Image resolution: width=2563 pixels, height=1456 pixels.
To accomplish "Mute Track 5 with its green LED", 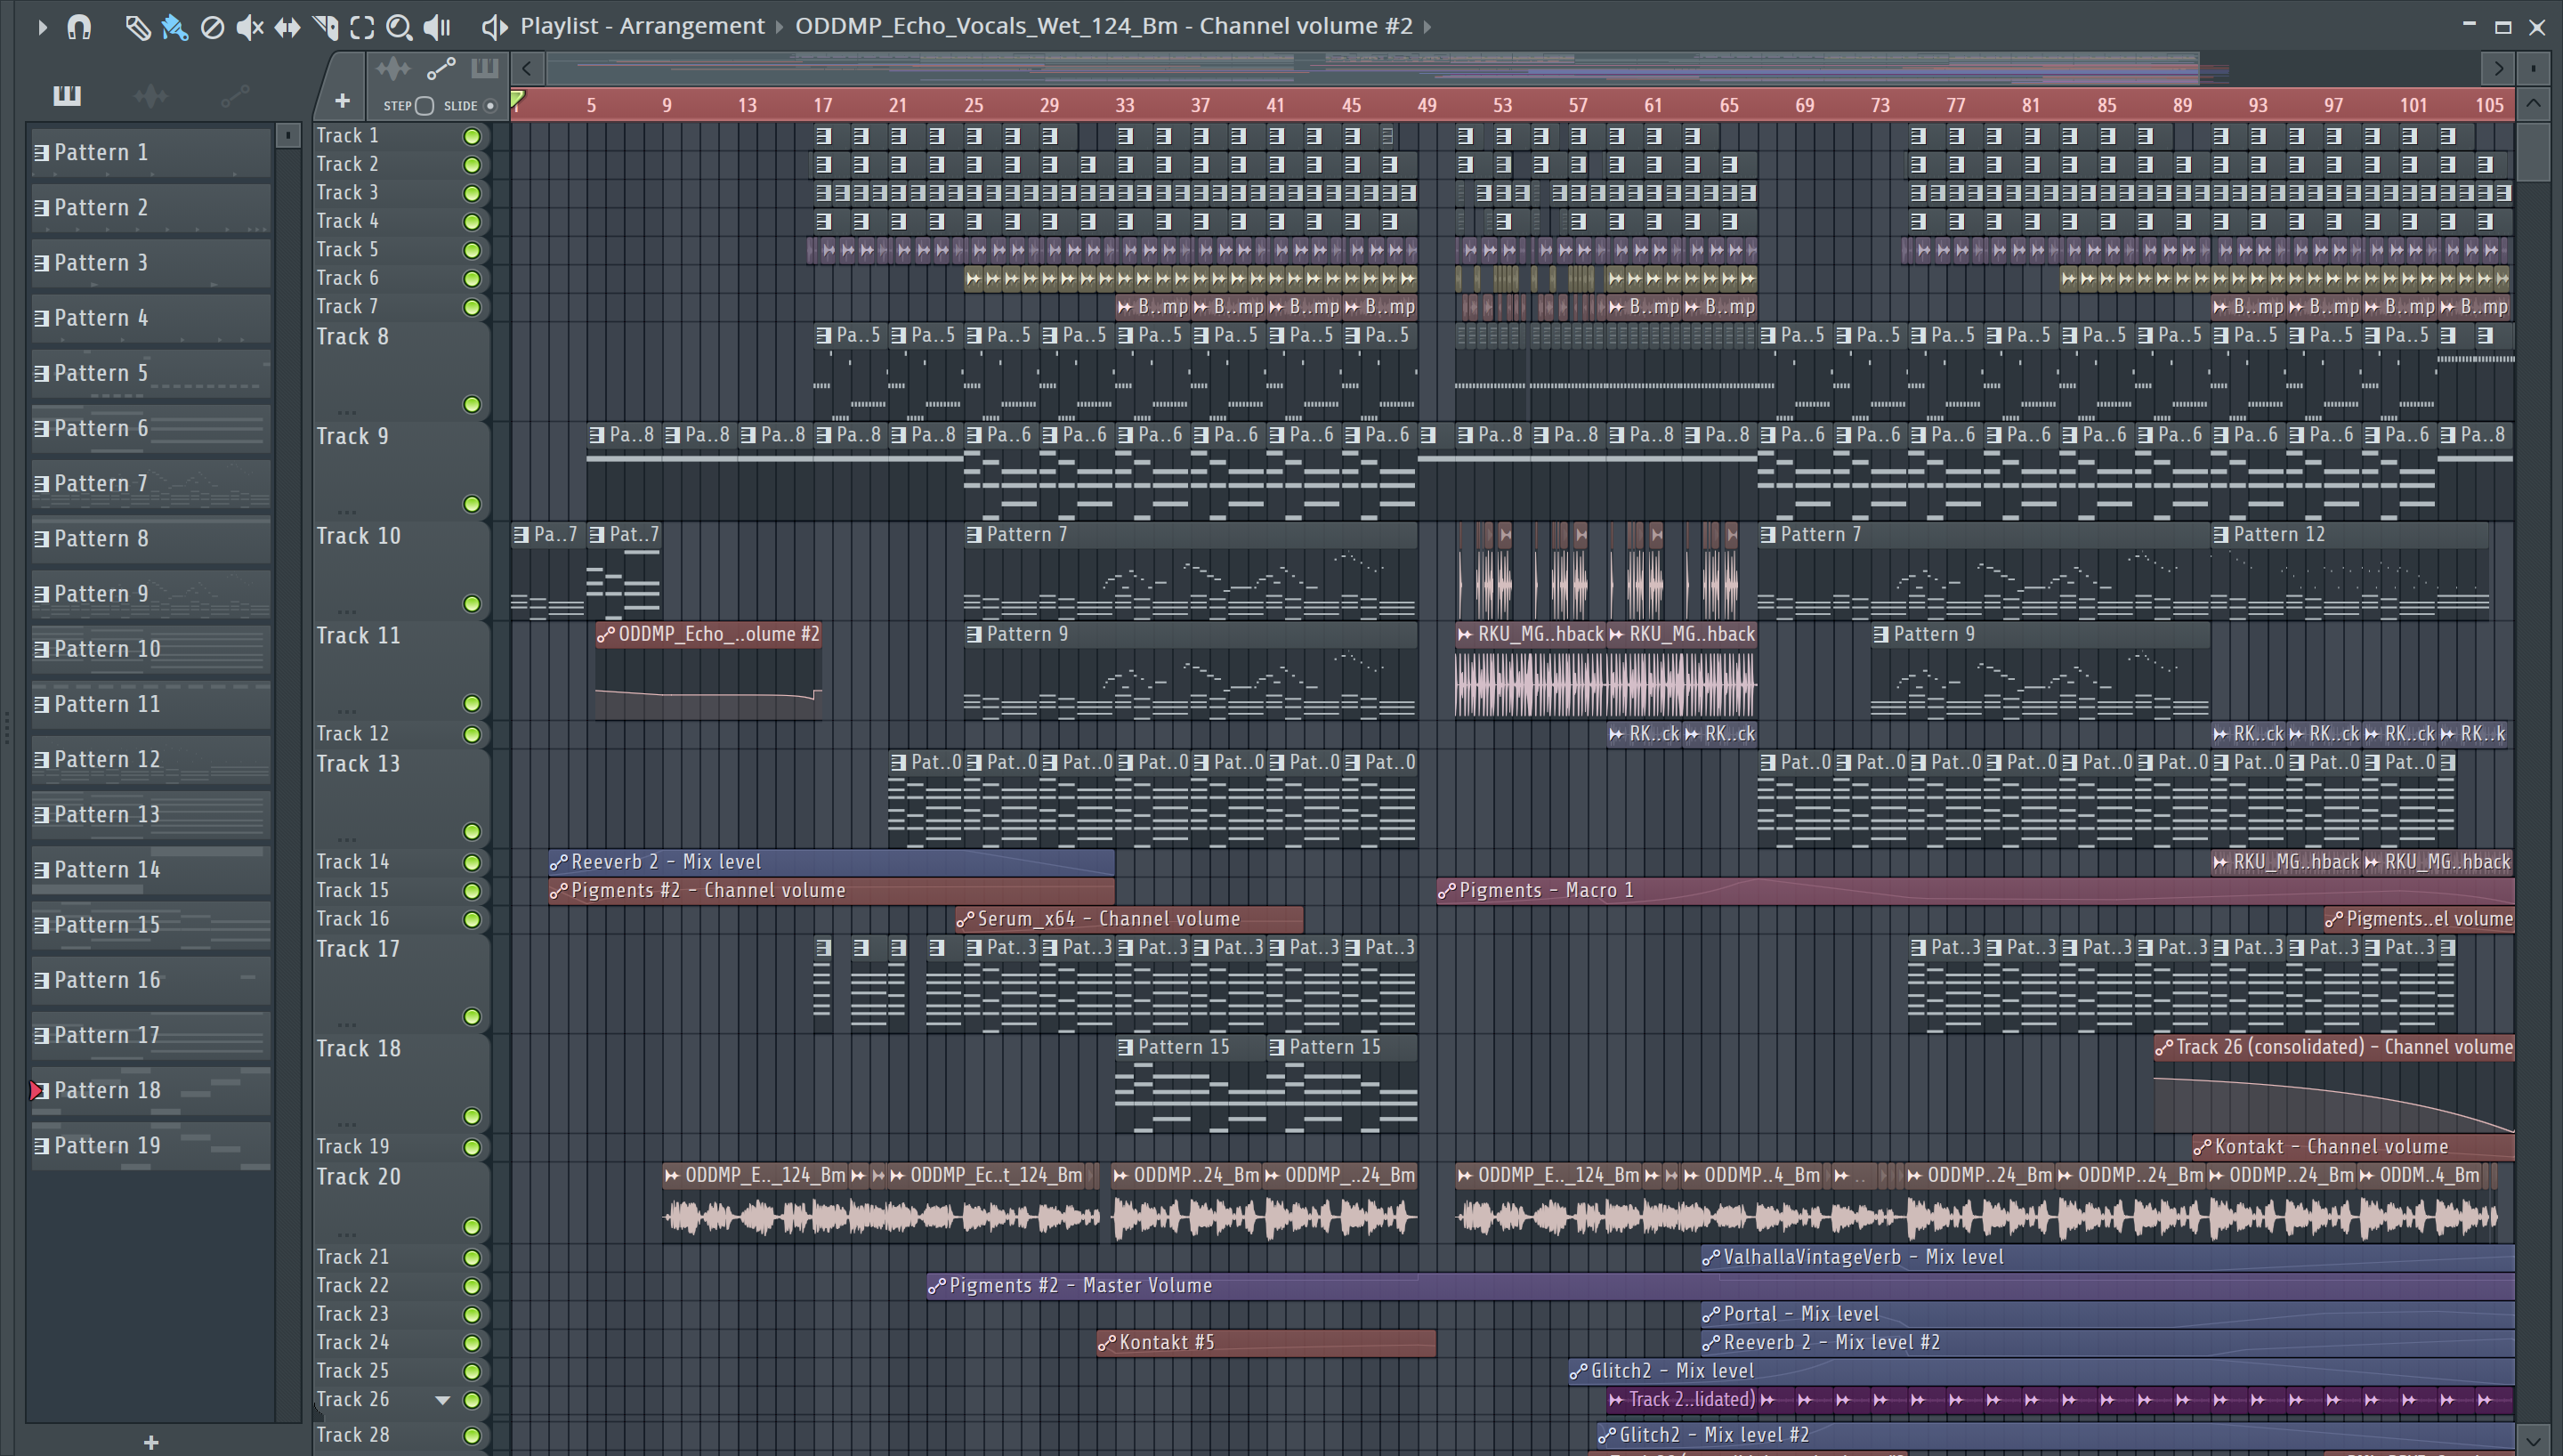I will click(472, 250).
